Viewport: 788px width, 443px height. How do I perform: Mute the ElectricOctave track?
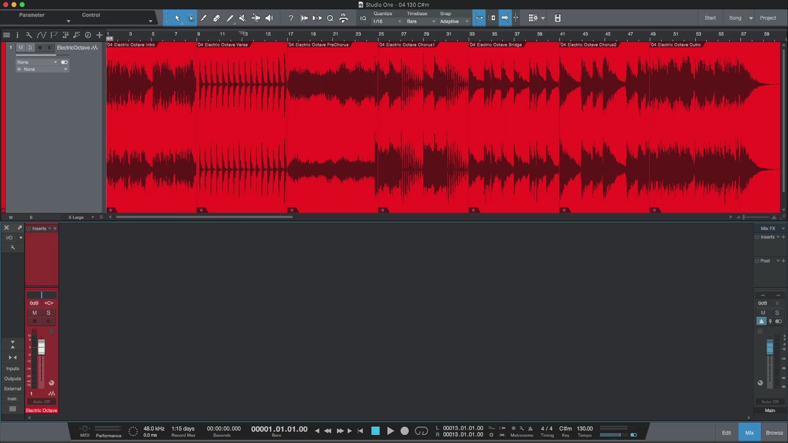pyautogui.click(x=21, y=48)
